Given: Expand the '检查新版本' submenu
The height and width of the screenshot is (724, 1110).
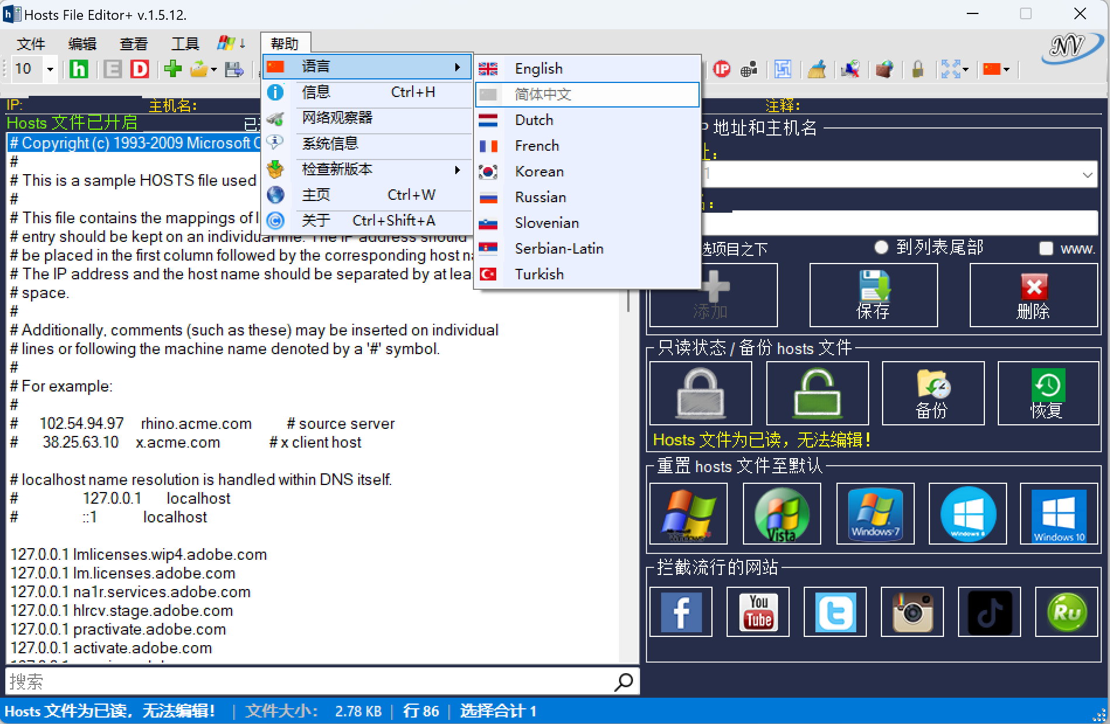Looking at the screenshot, I should 368,169.
